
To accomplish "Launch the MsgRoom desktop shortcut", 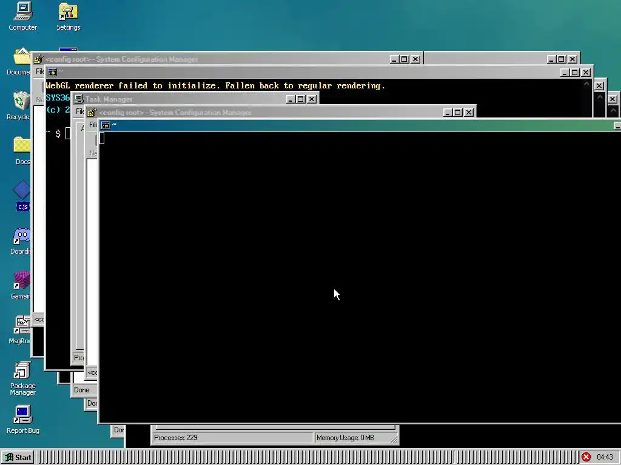I will [21, 330].
